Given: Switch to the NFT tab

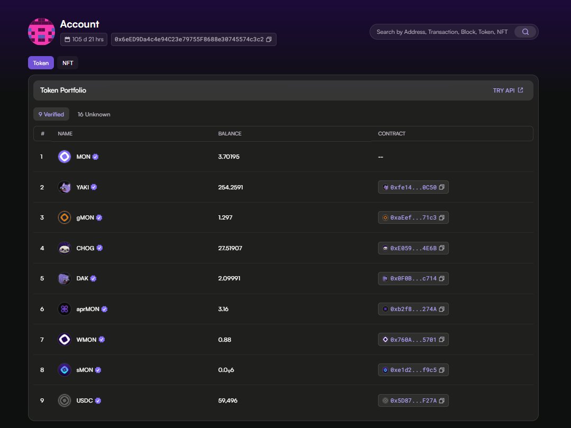Looking at the screenshot, I should coord(68,63).
